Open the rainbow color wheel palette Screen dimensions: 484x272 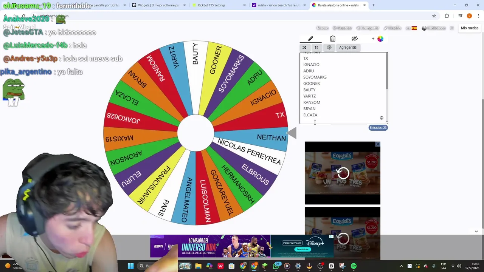point(380,39)
